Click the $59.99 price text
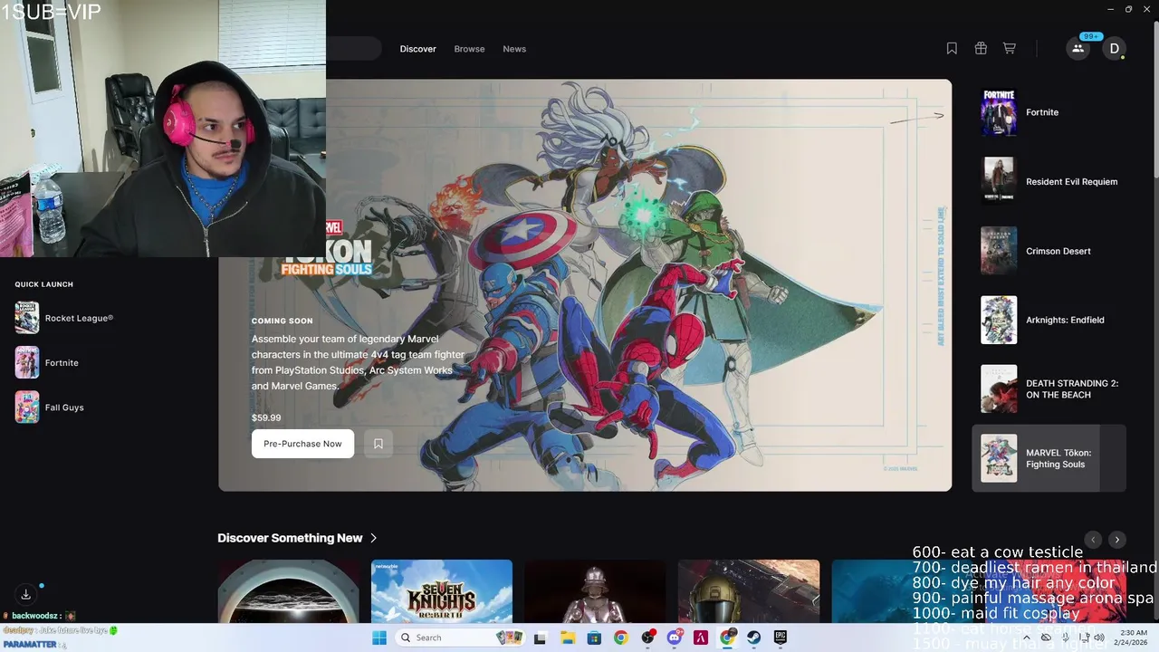Viewport: 1159px width, 652px height. click(x=266, y=418)
